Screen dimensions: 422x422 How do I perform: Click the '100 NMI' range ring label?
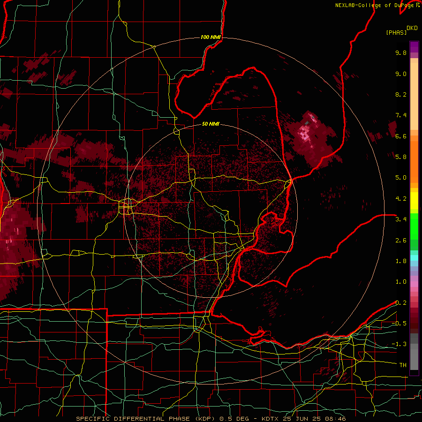coord(211,37)
